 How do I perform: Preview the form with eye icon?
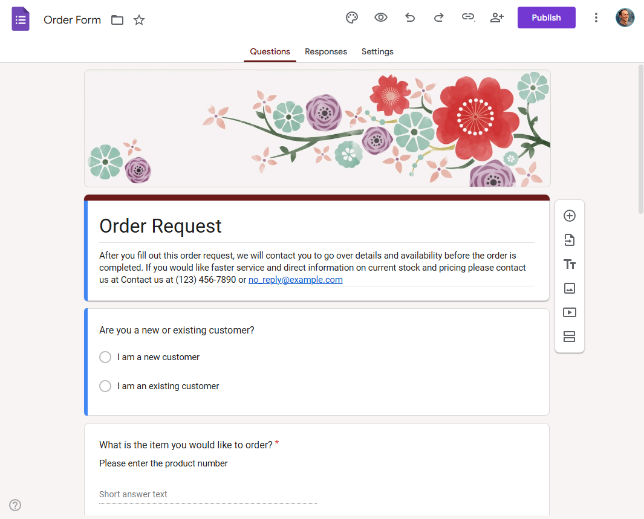(381, 18)
